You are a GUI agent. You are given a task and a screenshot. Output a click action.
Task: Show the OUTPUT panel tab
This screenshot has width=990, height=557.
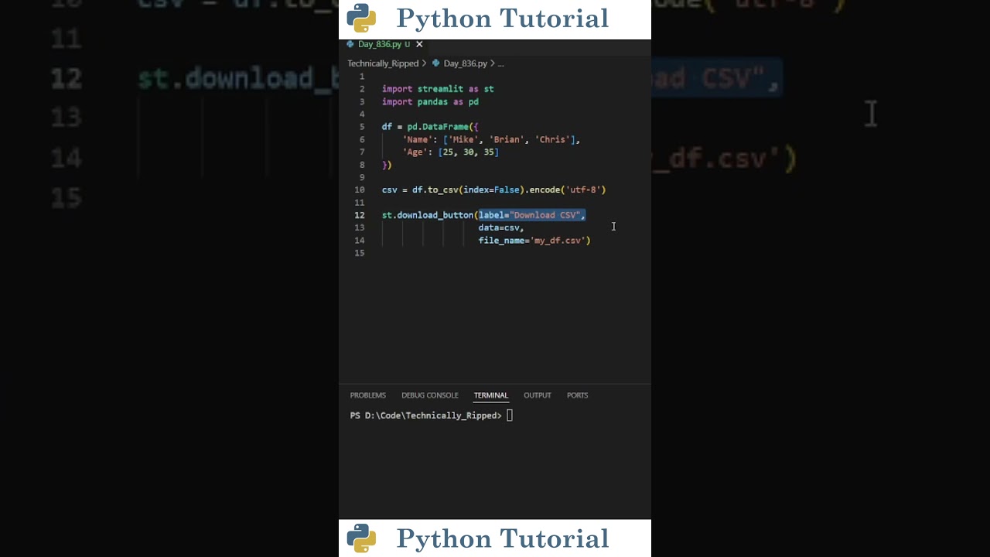pos(538,395)
